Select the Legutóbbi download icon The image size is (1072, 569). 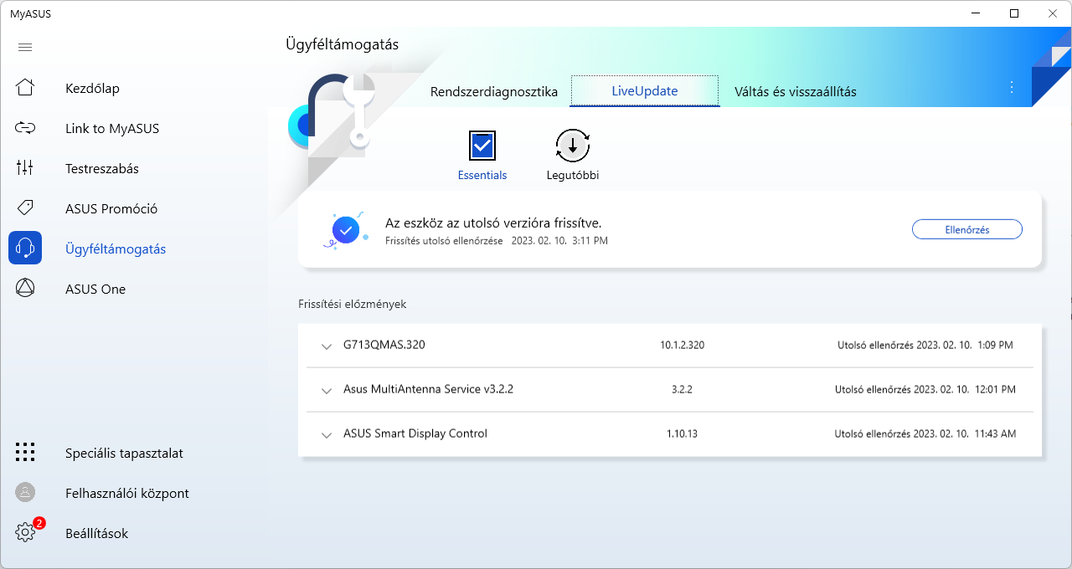pyautogui.click(x=573, y=146)
